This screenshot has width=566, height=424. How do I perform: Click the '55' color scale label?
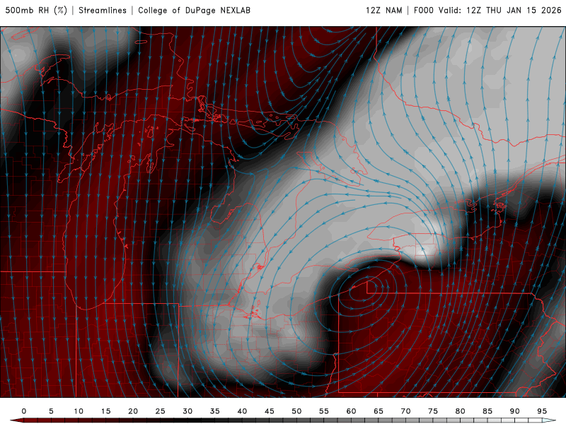coord(324,411)
